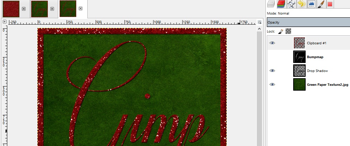
Task: Click the Clipboard #1 layer name
Action: [x=316, y=43]
